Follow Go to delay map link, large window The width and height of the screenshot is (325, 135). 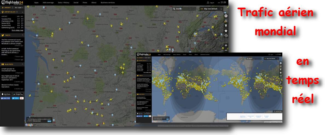(18, 30)
